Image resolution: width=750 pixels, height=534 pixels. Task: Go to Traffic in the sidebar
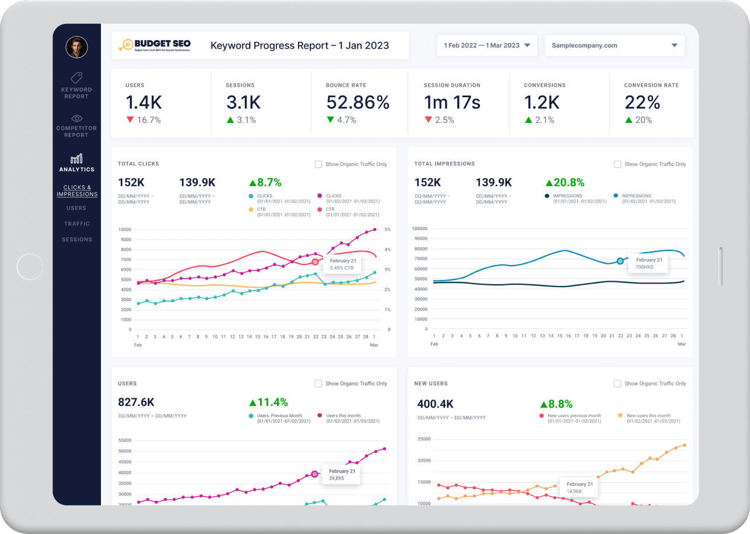tap(76, 224)
